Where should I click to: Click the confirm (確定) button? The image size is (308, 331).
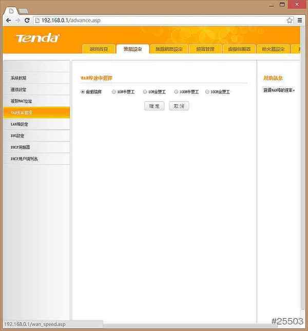click(154, 106)
